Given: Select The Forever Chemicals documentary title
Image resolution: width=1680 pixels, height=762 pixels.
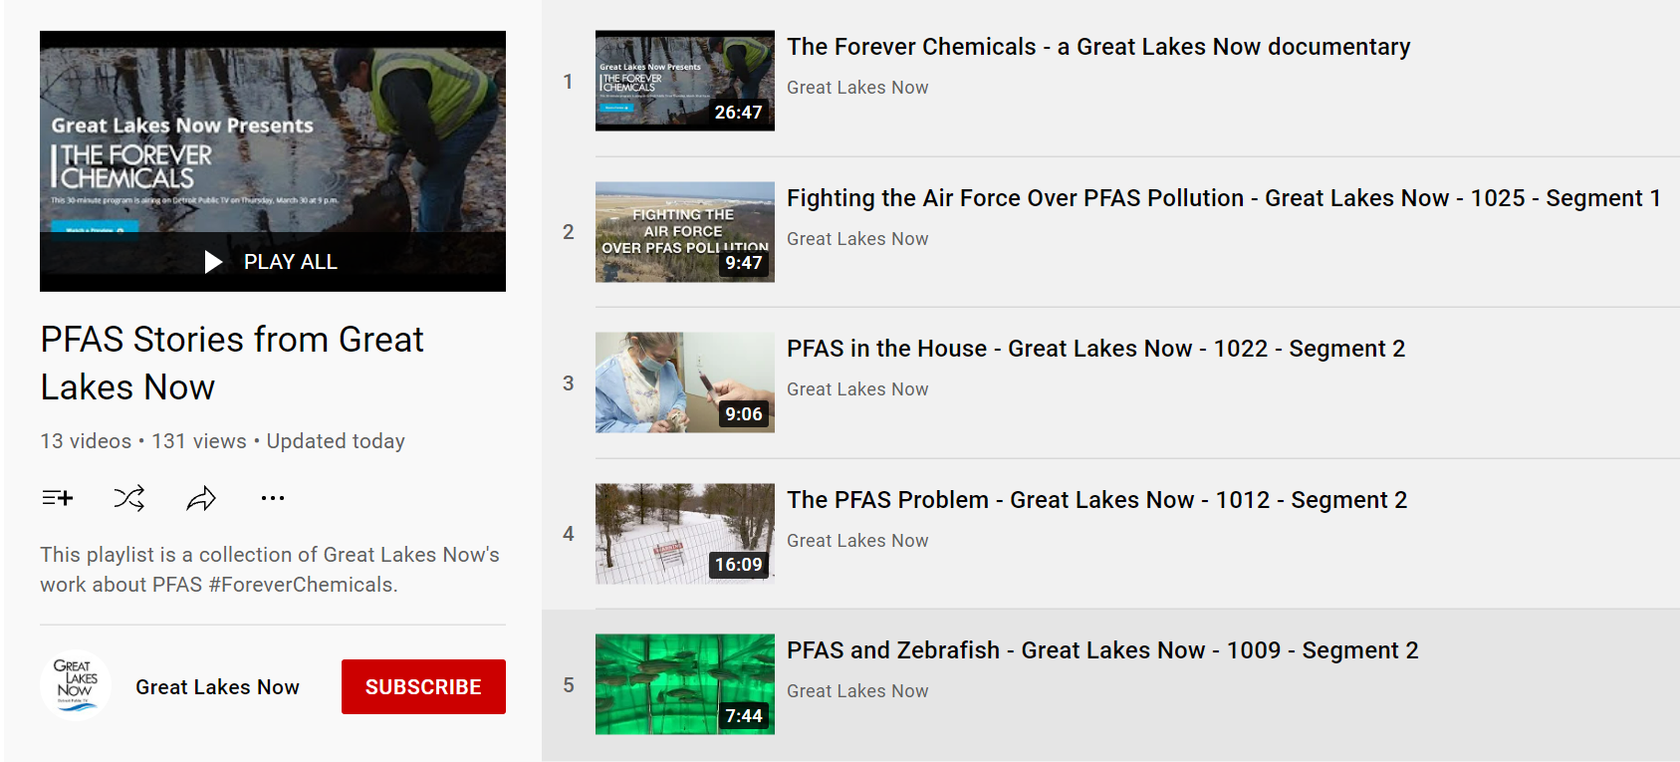Looking at the screenshot, I should click(1098, 47).
